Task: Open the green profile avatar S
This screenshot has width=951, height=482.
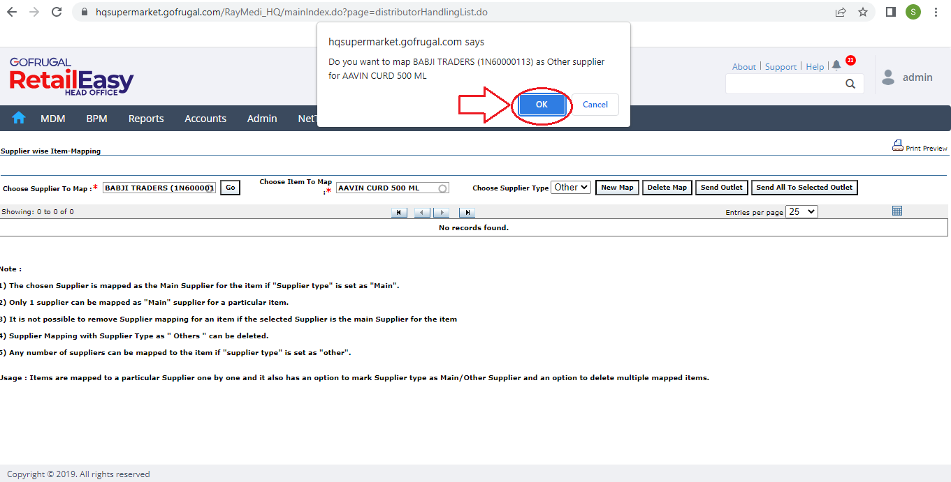Action: [x=913, y=12]
